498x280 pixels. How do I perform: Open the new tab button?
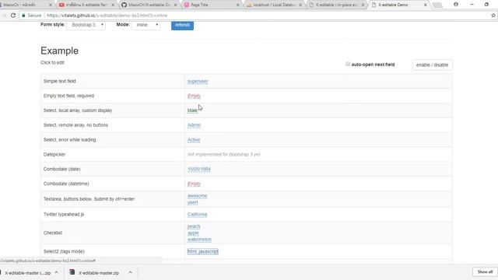(x=437, y=5)
